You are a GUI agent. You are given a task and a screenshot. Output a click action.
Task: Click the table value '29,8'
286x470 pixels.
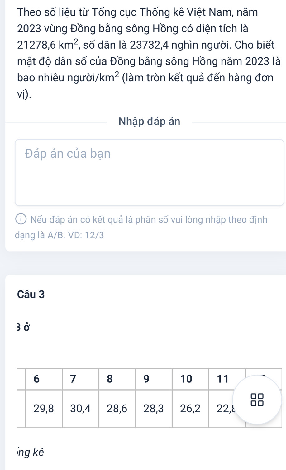(44, 408)
